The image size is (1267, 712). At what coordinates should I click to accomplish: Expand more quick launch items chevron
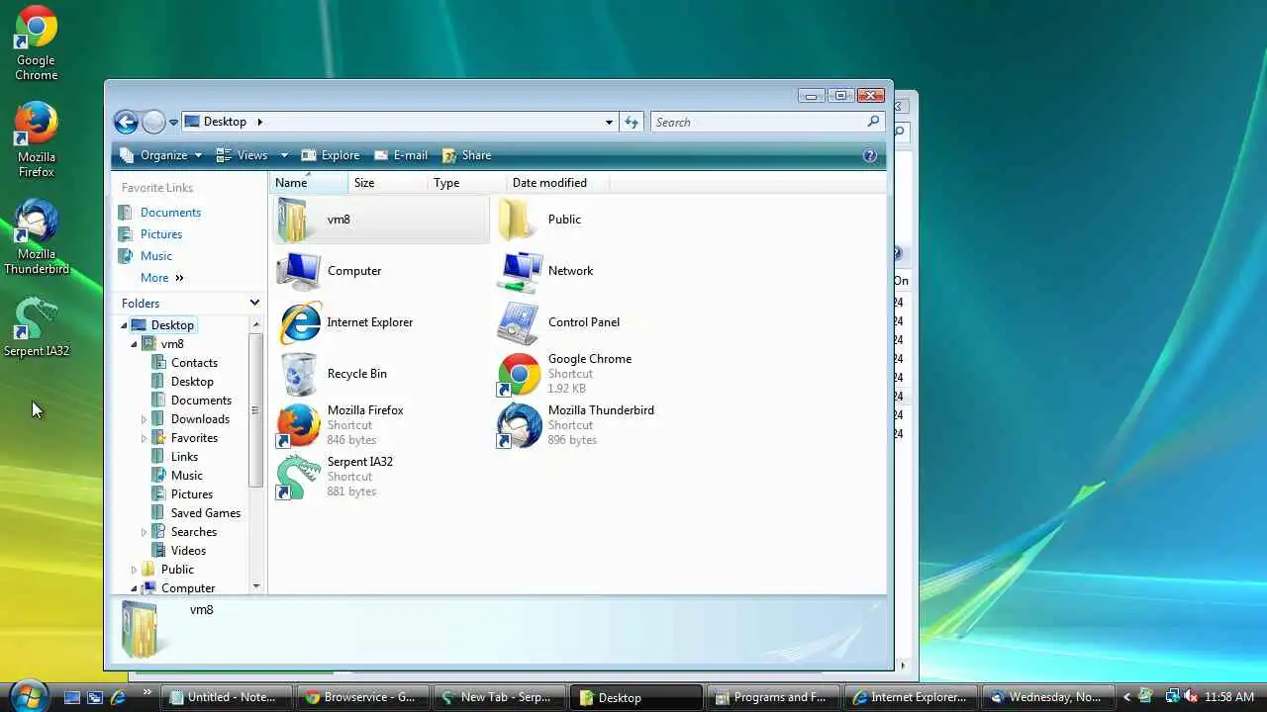pos(146,692)
